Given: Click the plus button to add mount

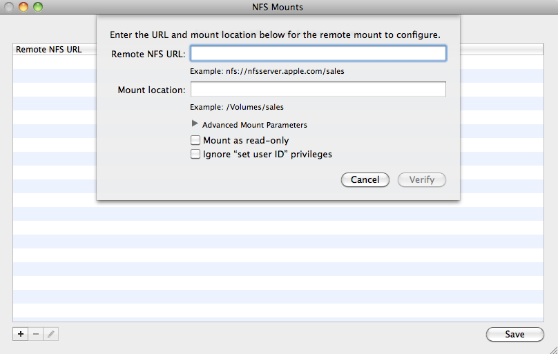Looking at the screenshot, I should [20, 334].
